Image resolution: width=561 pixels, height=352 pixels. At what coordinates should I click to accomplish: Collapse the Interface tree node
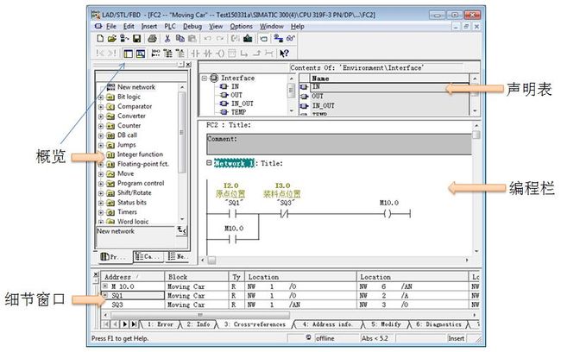(x=205, y=78)
